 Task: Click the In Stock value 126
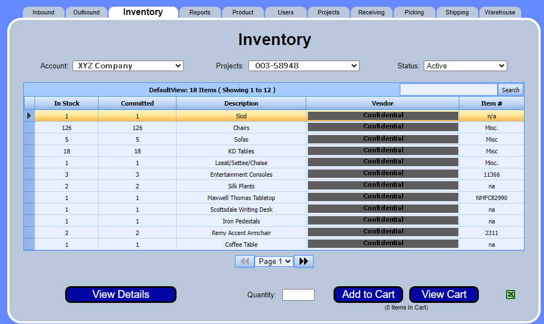click(67, 128)
